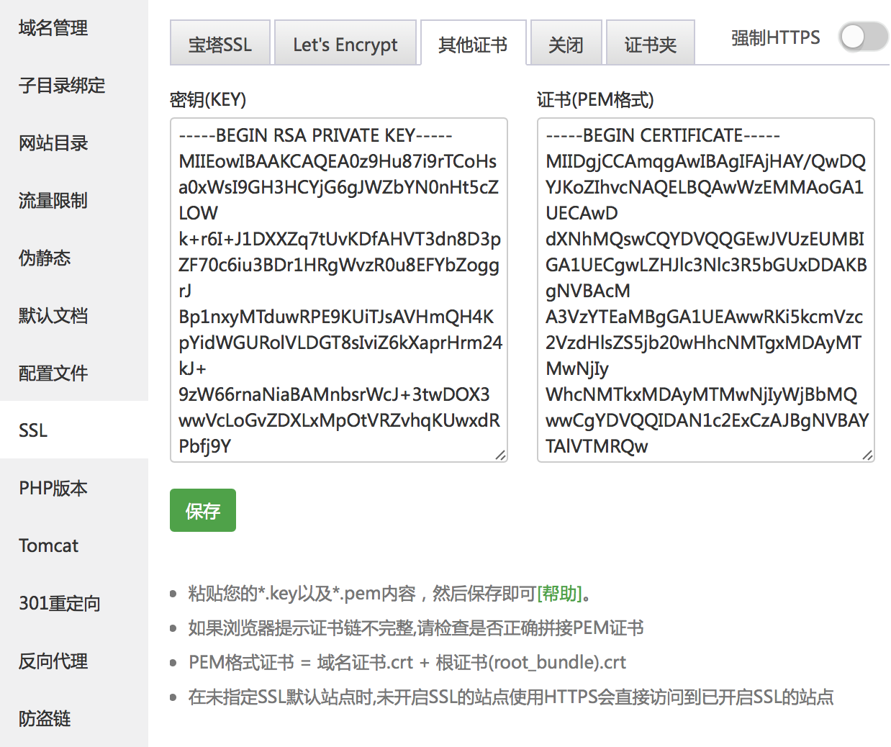The width and height of the screenshot is (891, 747).
Task: Click the 强制HTTPS label text
Action: 776,37
